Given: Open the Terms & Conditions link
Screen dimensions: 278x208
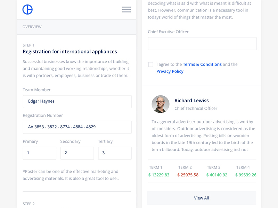Looking at the screenshot, I should 202,64.
